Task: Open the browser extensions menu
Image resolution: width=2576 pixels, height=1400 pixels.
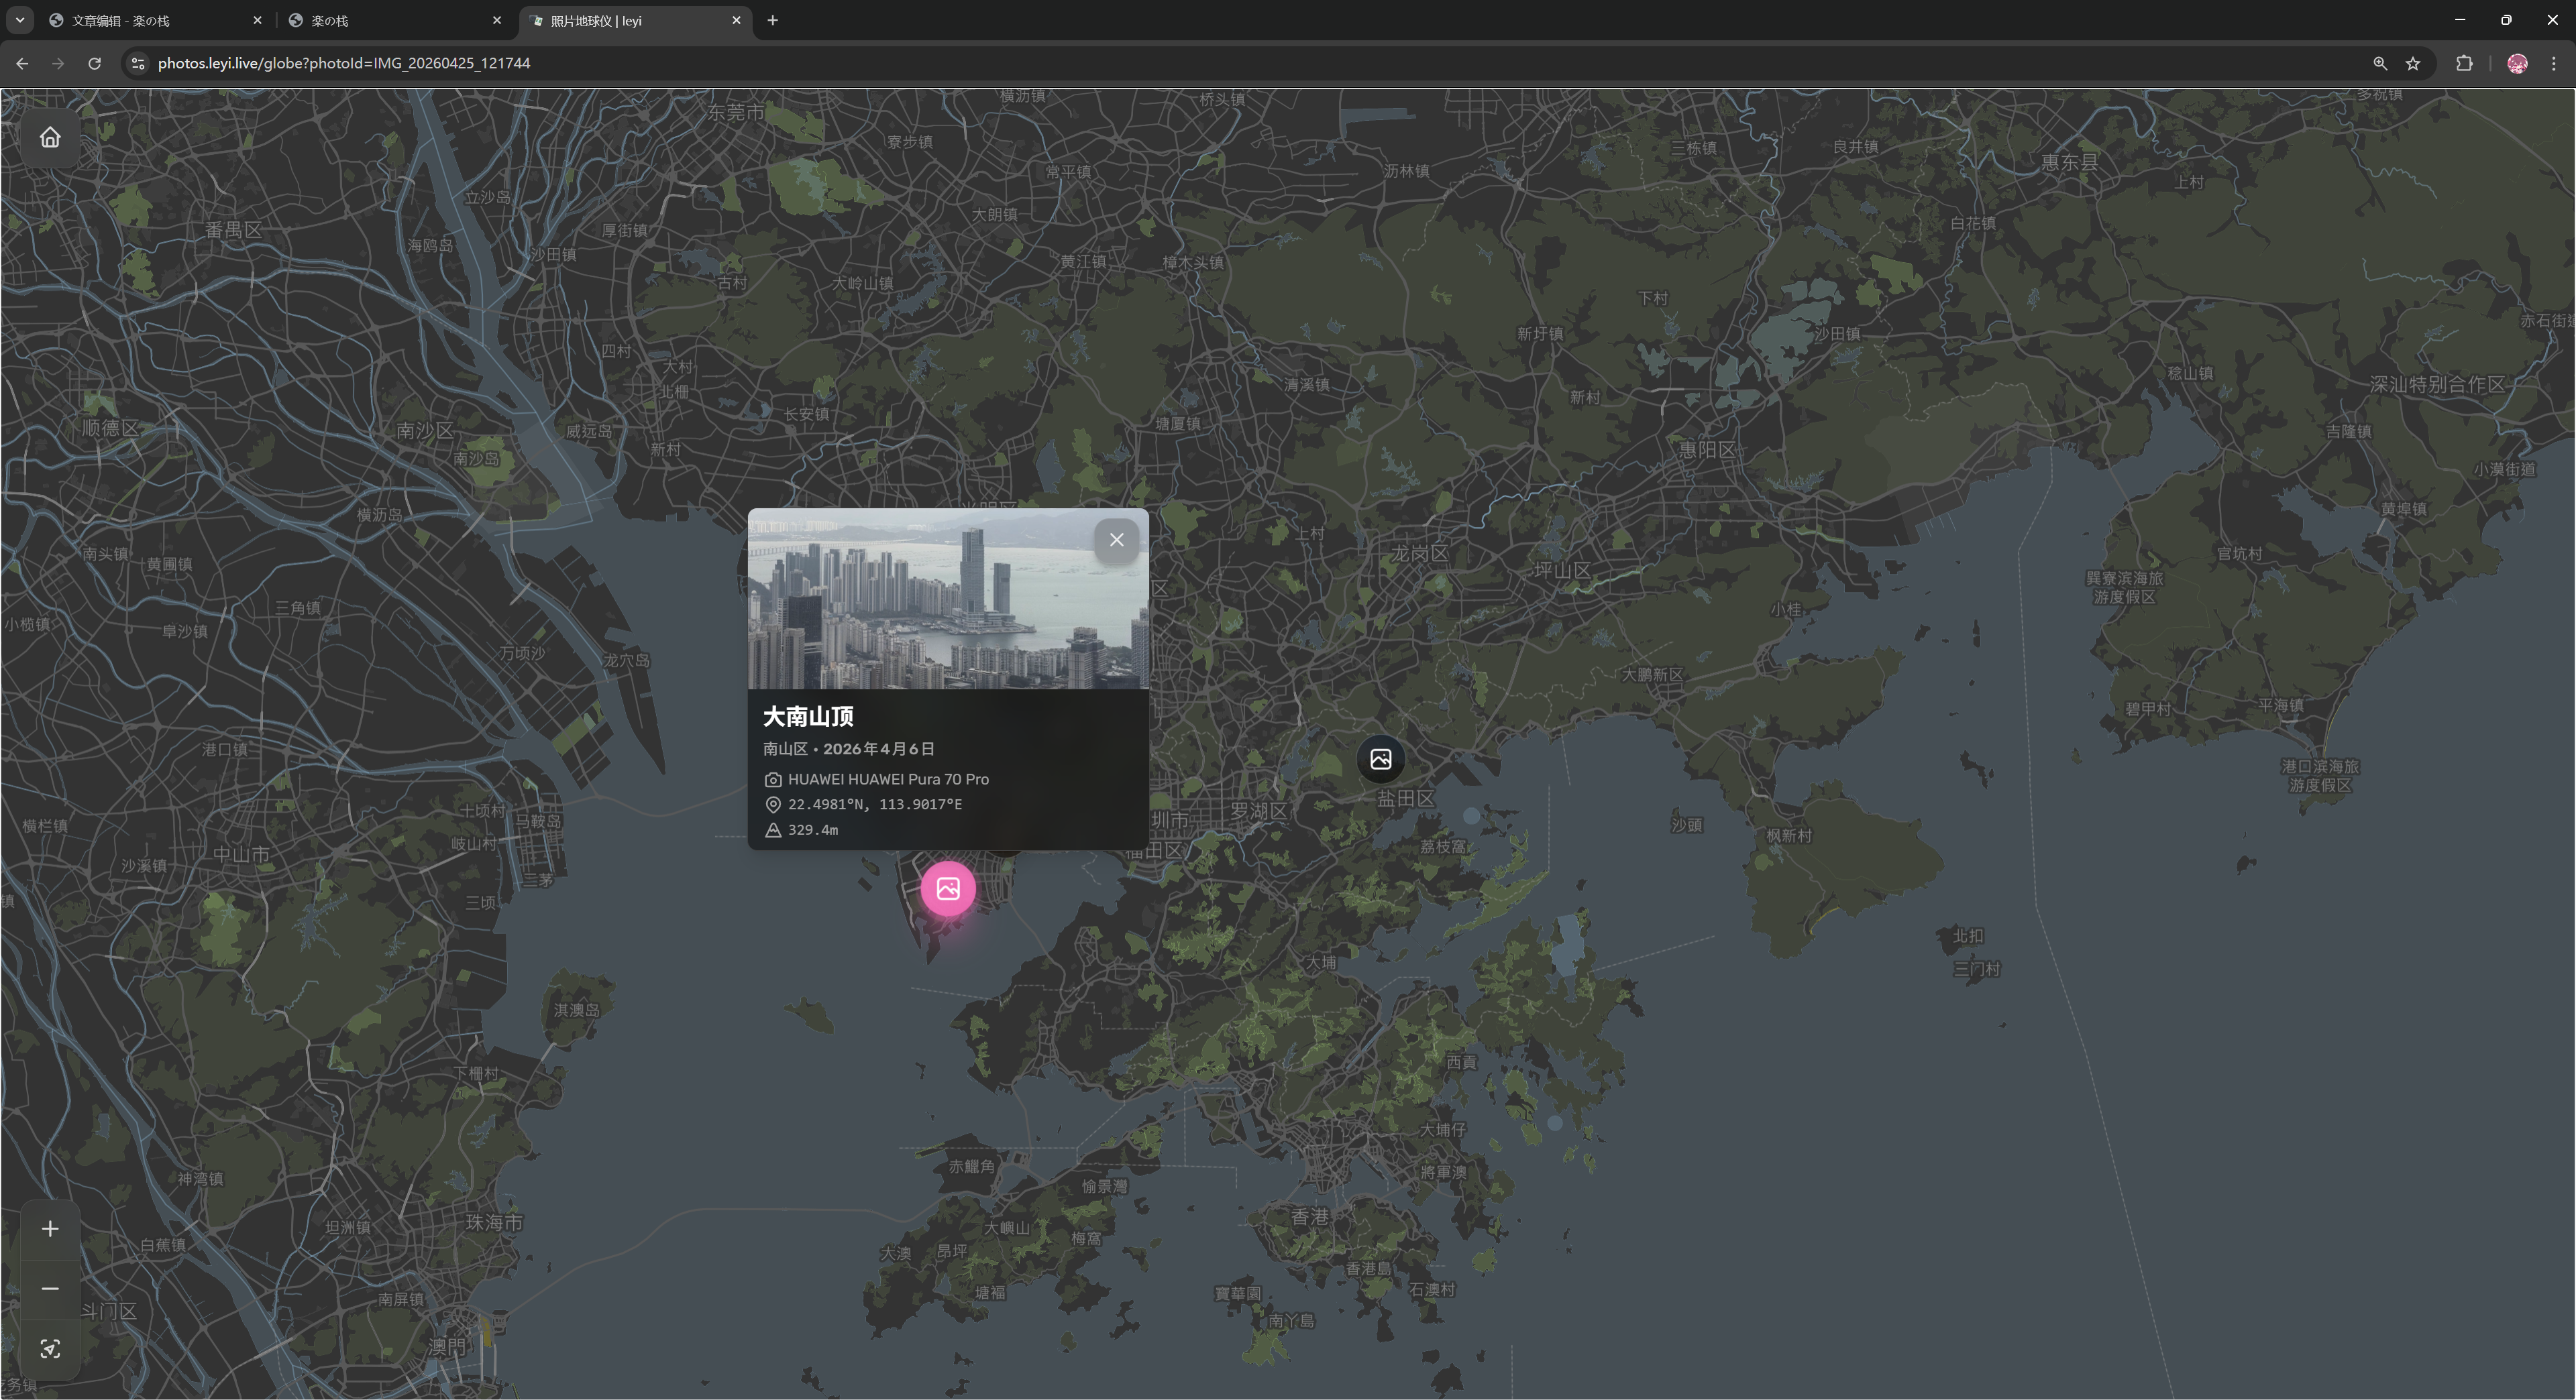Action: 2464,63
